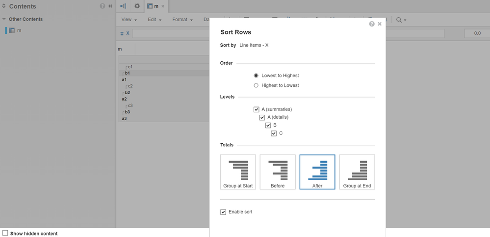This screenshot has height=237, width=490.
Task: Click the Contents panel help icon
Action: [x=103, y=6]
